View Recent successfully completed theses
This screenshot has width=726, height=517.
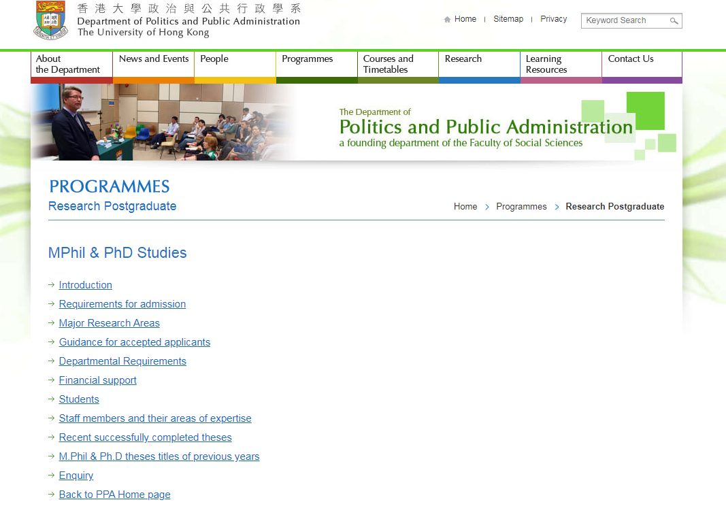click(146, 437)
